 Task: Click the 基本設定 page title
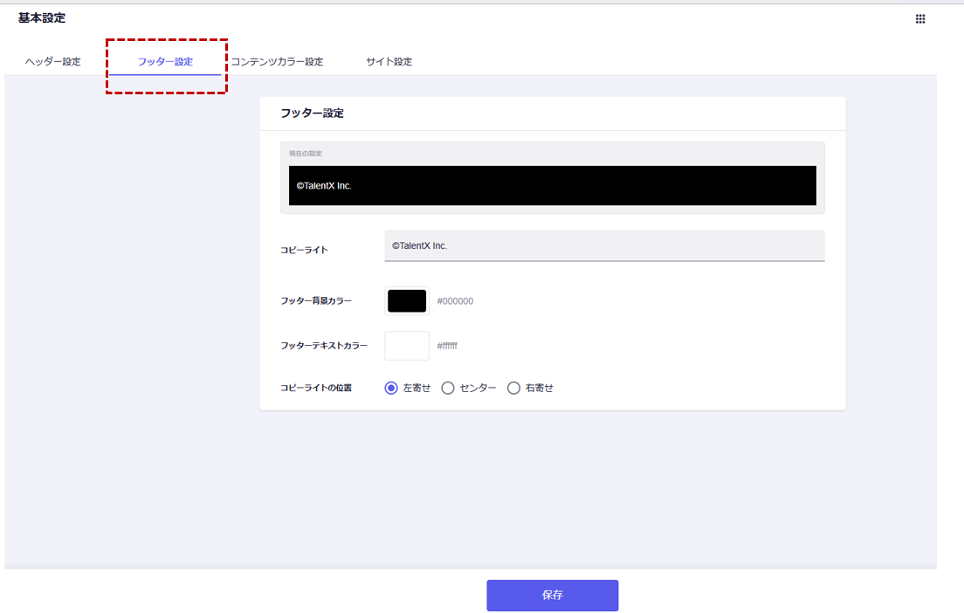point(42,18)
